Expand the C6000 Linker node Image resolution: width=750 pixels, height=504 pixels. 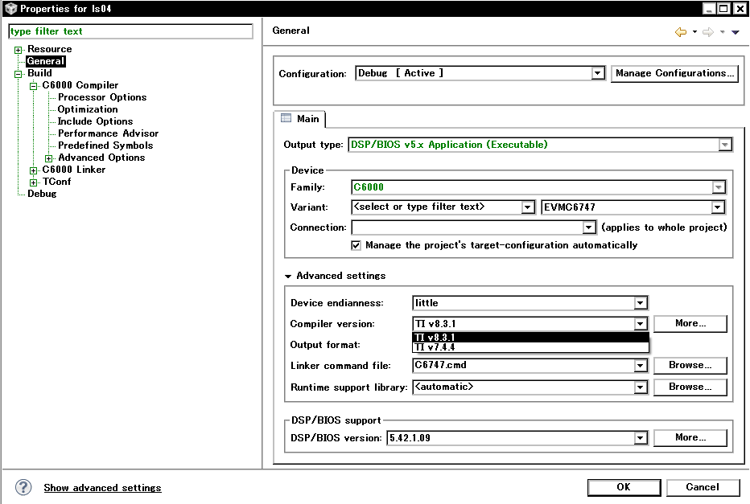tap(33, 170)
